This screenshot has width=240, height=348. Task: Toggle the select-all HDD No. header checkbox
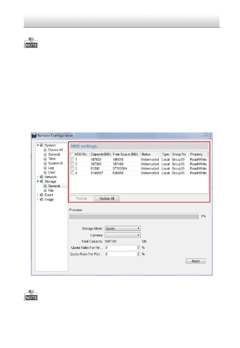pos(72,154)
